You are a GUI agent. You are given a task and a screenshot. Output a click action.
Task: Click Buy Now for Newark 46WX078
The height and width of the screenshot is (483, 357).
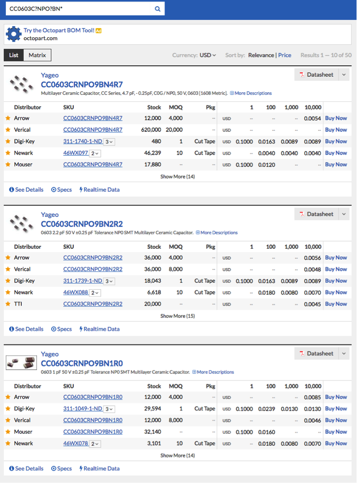click(336, 443)
